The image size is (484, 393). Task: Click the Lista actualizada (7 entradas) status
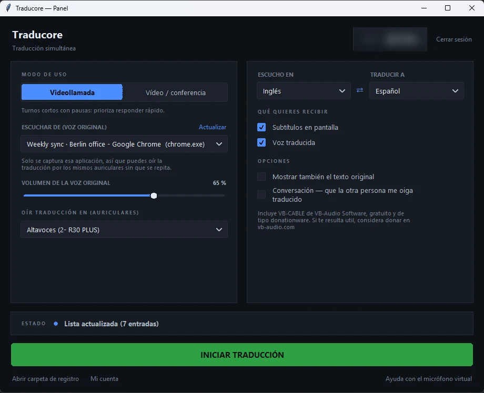point(112,324)
